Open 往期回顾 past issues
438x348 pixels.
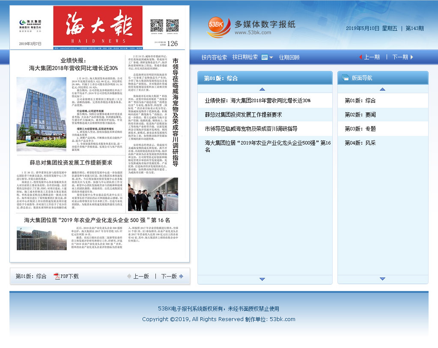click(x=289, y=57)
